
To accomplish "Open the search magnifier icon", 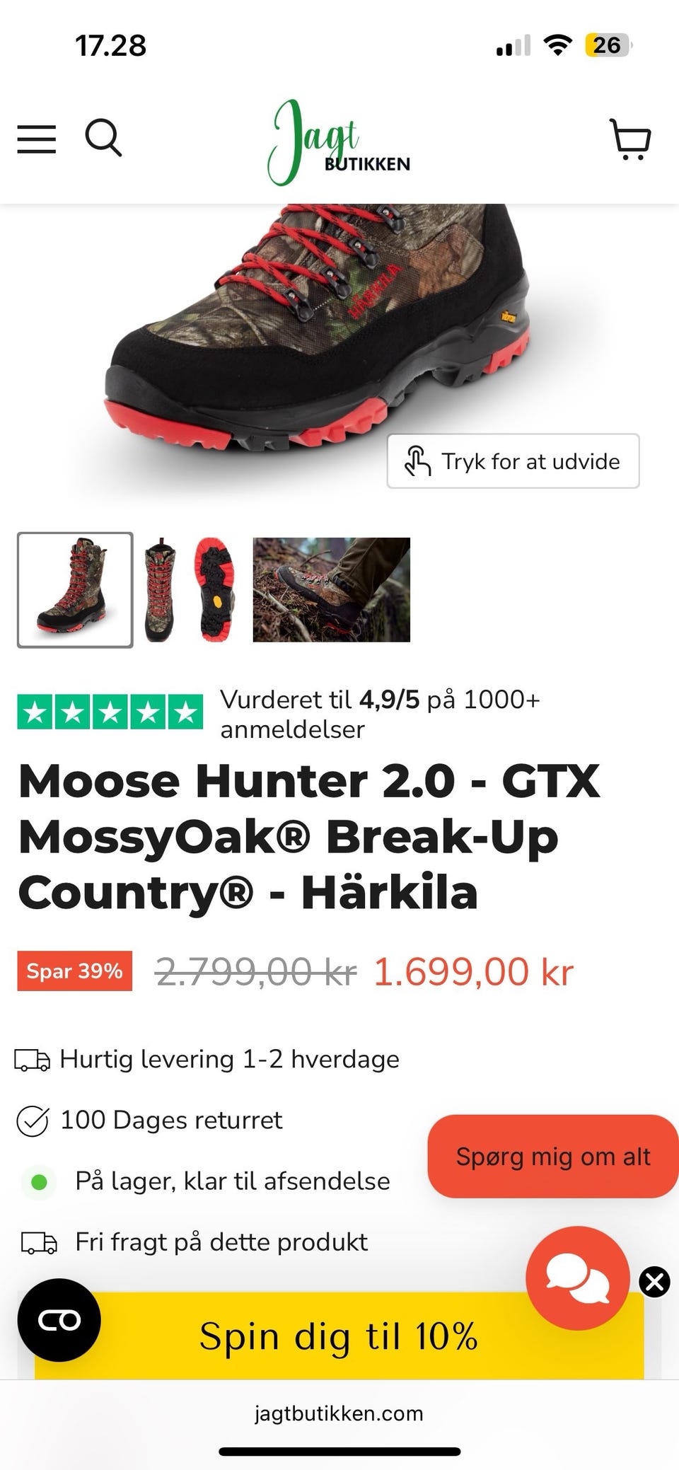I will [104, 137].
